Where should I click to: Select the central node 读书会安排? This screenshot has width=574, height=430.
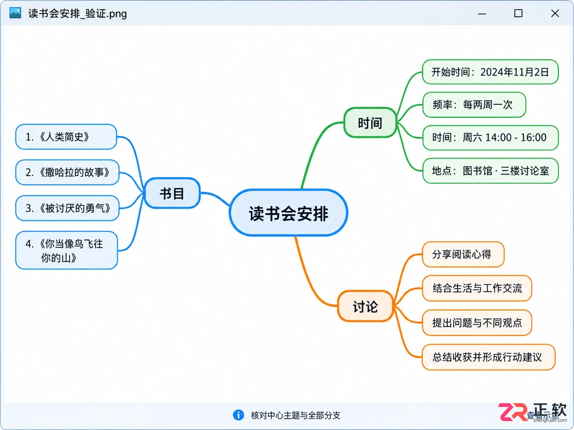[x=289, y=213]
